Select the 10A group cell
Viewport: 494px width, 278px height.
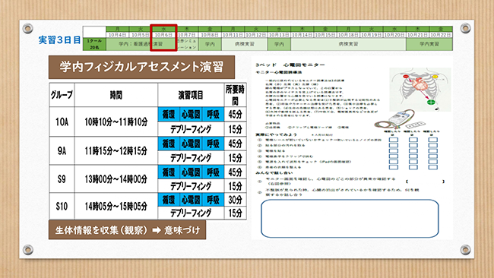tap(62, 122)
